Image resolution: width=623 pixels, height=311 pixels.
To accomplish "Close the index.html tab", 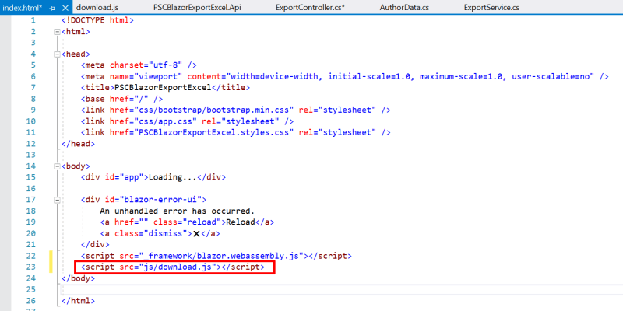I will (65, 8).
